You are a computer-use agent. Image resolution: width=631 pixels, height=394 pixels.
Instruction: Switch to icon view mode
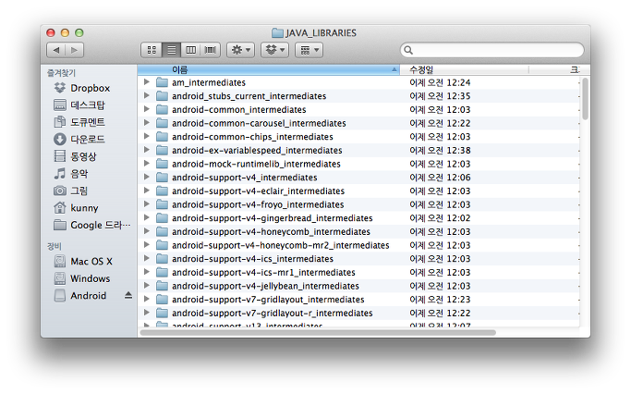(152, 50)
